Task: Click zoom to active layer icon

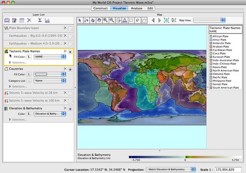Action: [174, 20]
